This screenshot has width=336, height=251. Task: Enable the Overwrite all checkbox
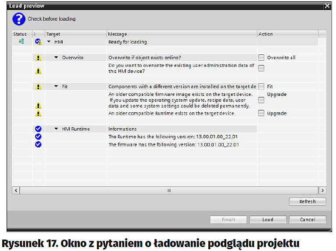click(261, 57)
